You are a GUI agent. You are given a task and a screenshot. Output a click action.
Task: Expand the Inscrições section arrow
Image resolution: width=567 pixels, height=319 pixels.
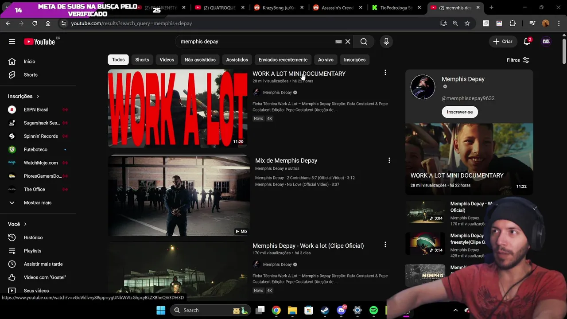(x=38, y=96)
